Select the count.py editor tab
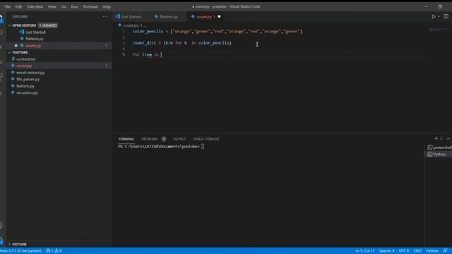 click(204, 17)
